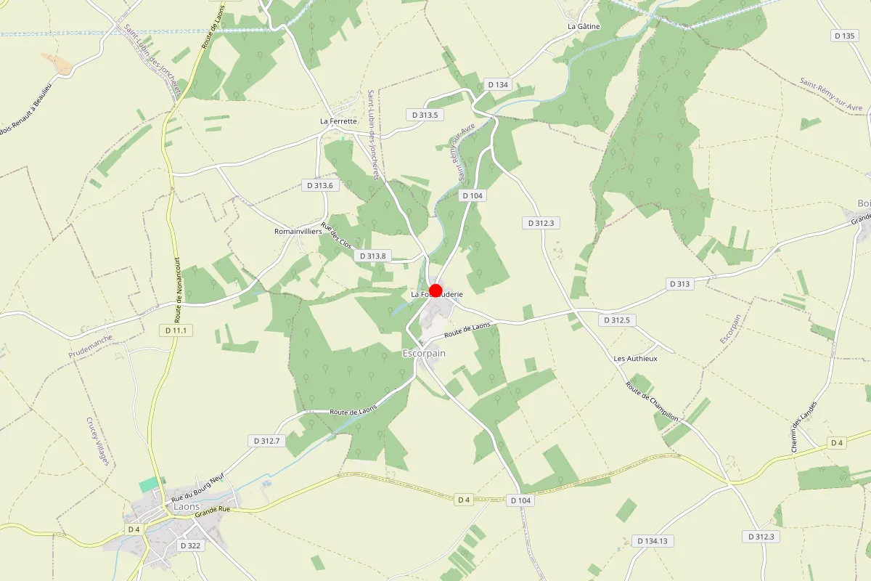Select the D 11.1 road shield
871x581 pixels.
[176, 330]
